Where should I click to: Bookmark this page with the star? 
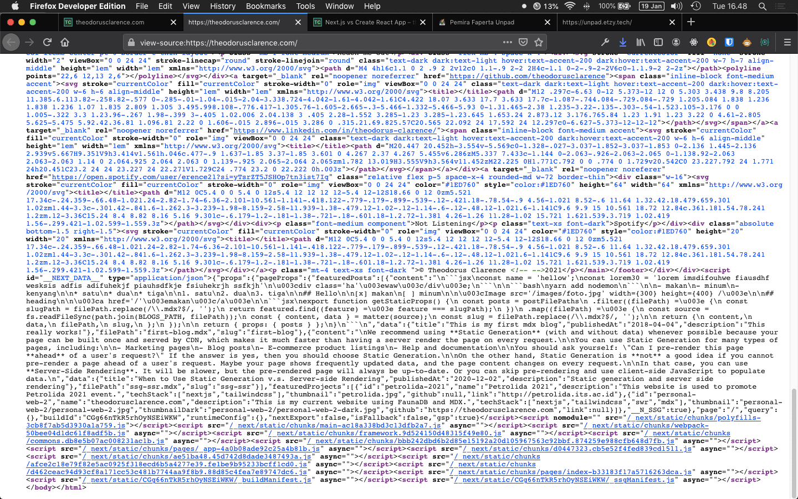539,42
